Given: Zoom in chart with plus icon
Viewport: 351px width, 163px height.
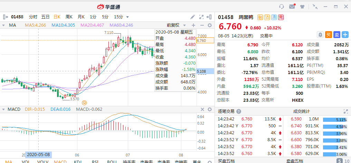Looking at the screenshot, I should (193, 25).
